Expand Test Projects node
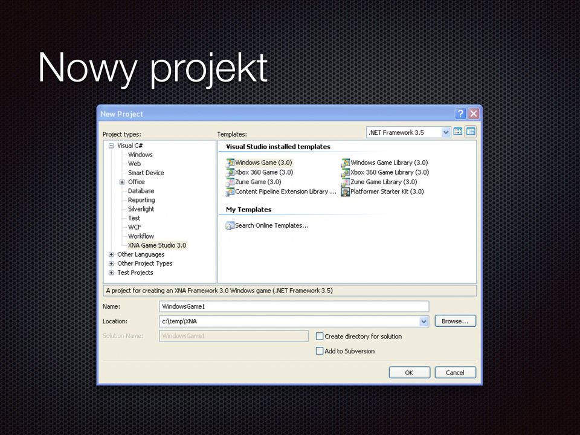 (111, 272)
